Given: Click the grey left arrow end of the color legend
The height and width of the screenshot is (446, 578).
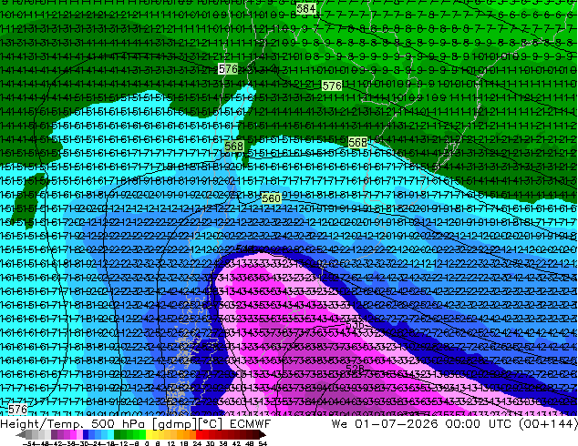Looking at the screenshot, I should [21, 434].
